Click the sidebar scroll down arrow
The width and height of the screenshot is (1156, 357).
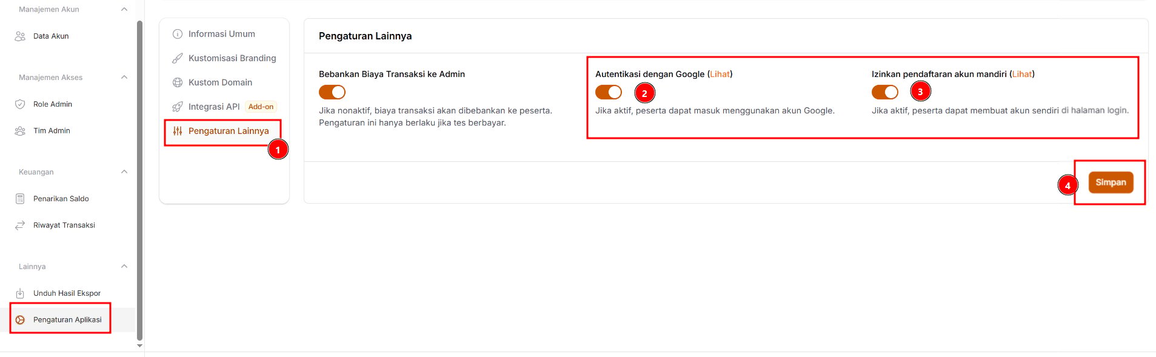139,346
